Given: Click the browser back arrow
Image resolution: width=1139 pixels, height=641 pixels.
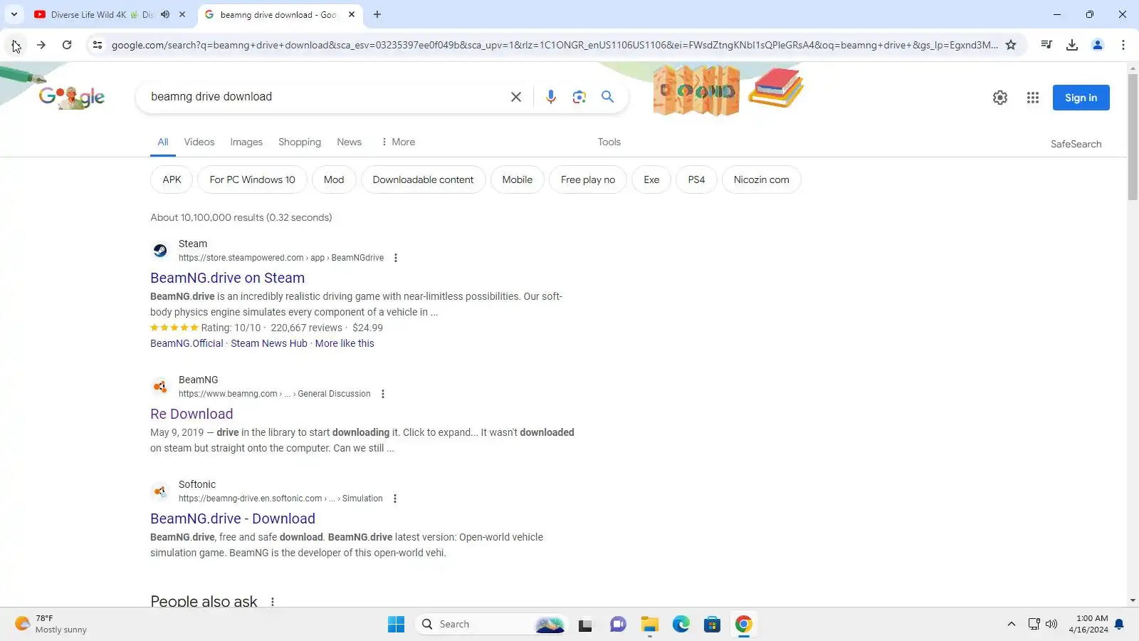Looking at the screenshot, I should 16,45.
